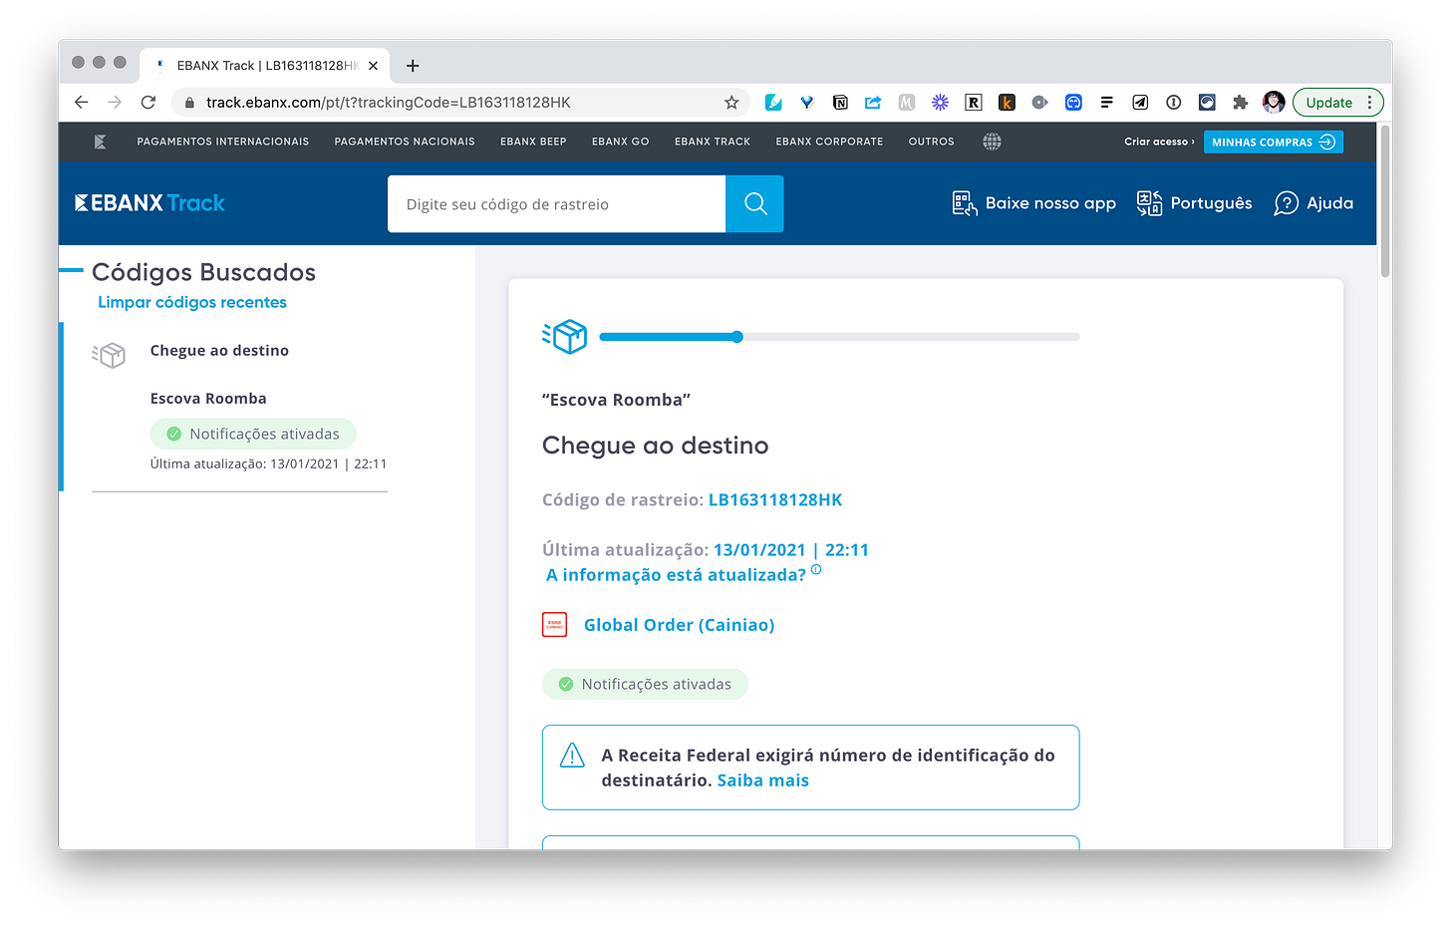This screenshot has height=927, width=1451.
Task: Click the magnifier search button
Action: click(754, 204)
